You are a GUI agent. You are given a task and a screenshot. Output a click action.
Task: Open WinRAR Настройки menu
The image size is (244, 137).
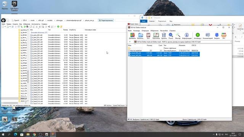[x=164, y=30]
